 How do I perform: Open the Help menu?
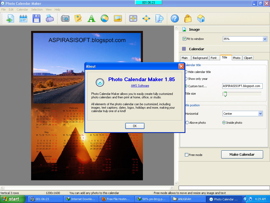point(57,10)
